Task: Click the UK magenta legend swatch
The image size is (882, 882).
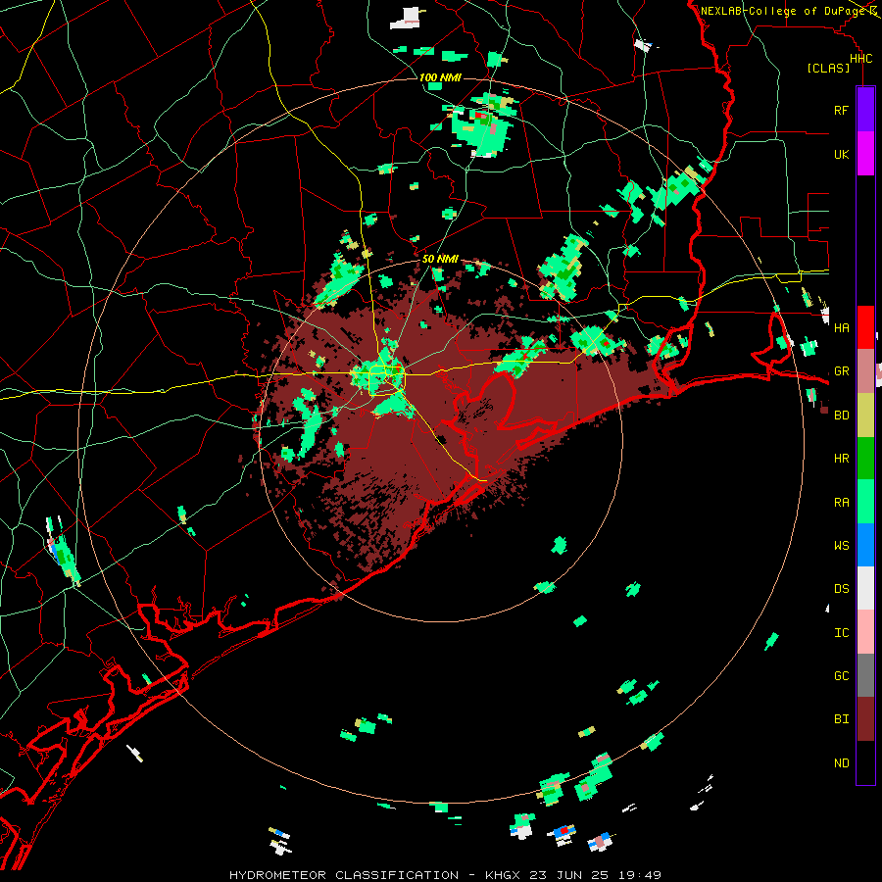Action: [x=865, y=154]
